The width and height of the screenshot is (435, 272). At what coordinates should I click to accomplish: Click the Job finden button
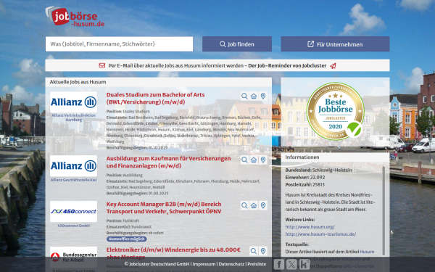click(237, 44)
